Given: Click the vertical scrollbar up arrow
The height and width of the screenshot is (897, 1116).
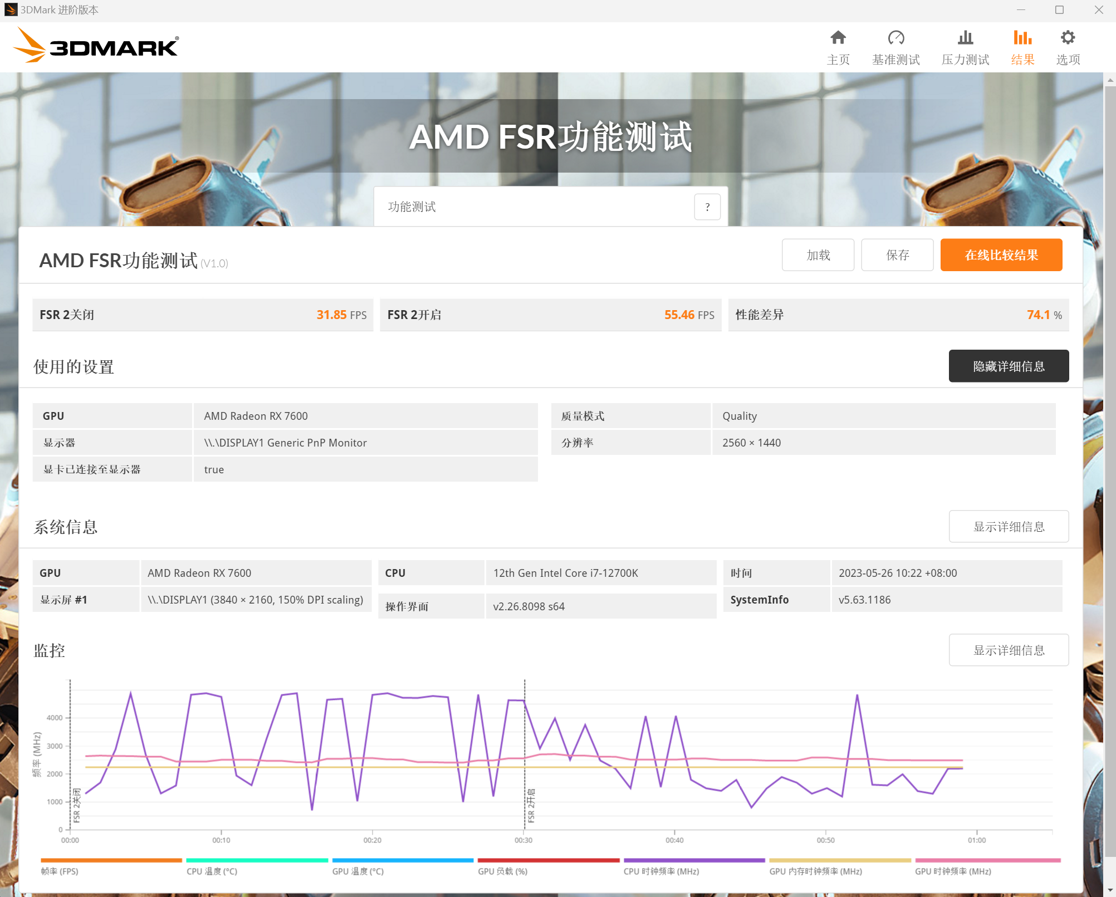Looking at the screenshot, I should point(1110,80).
